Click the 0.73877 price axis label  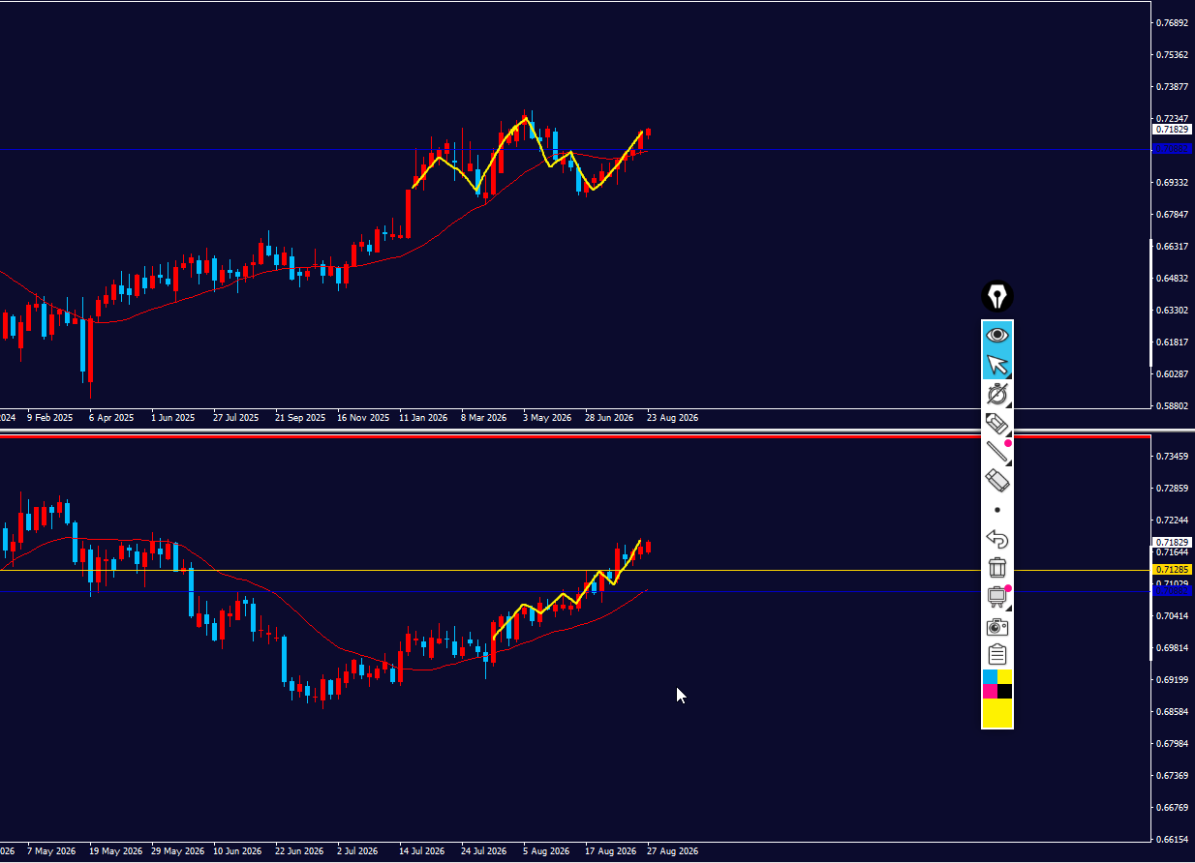coord(1174,87)
